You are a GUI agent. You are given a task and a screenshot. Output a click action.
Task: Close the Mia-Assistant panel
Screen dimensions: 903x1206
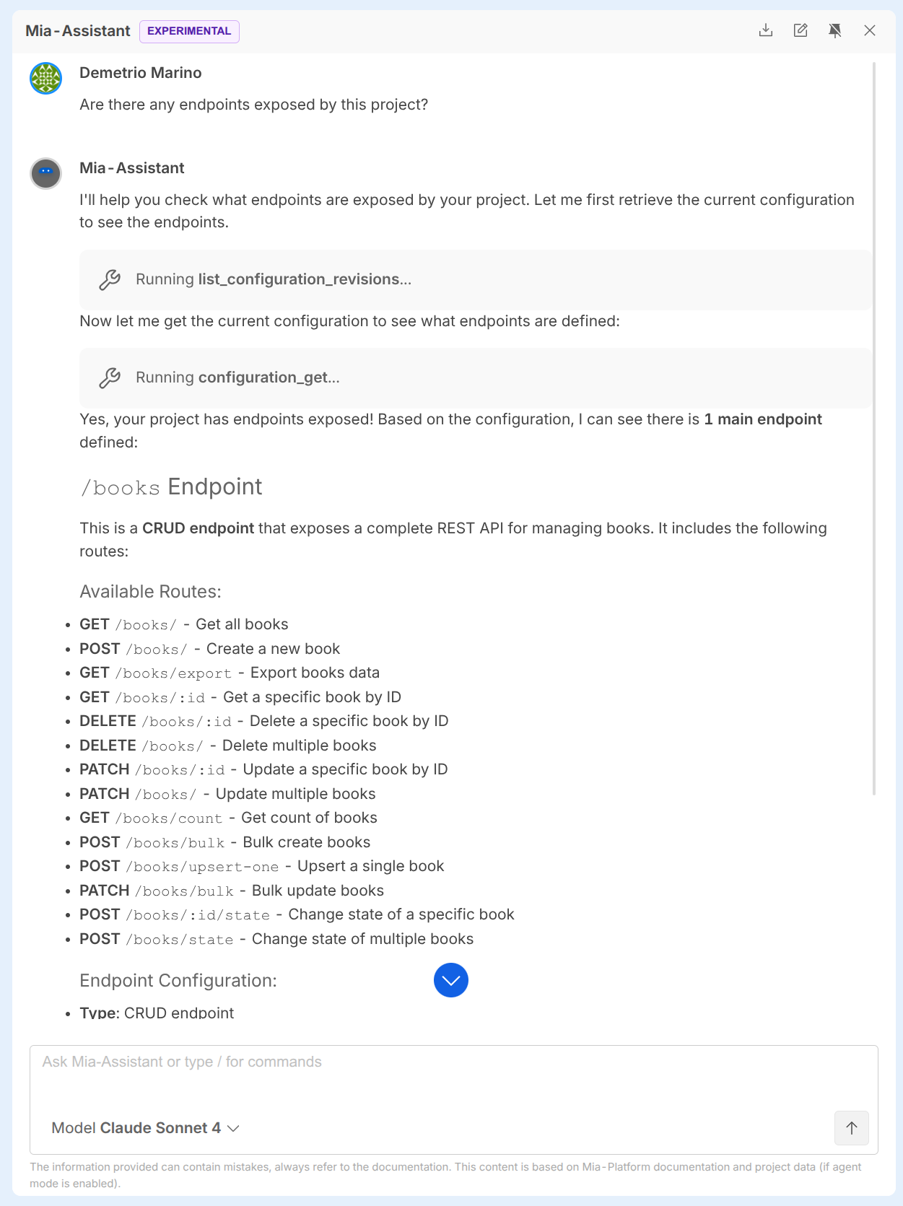[x=870, y=30]
